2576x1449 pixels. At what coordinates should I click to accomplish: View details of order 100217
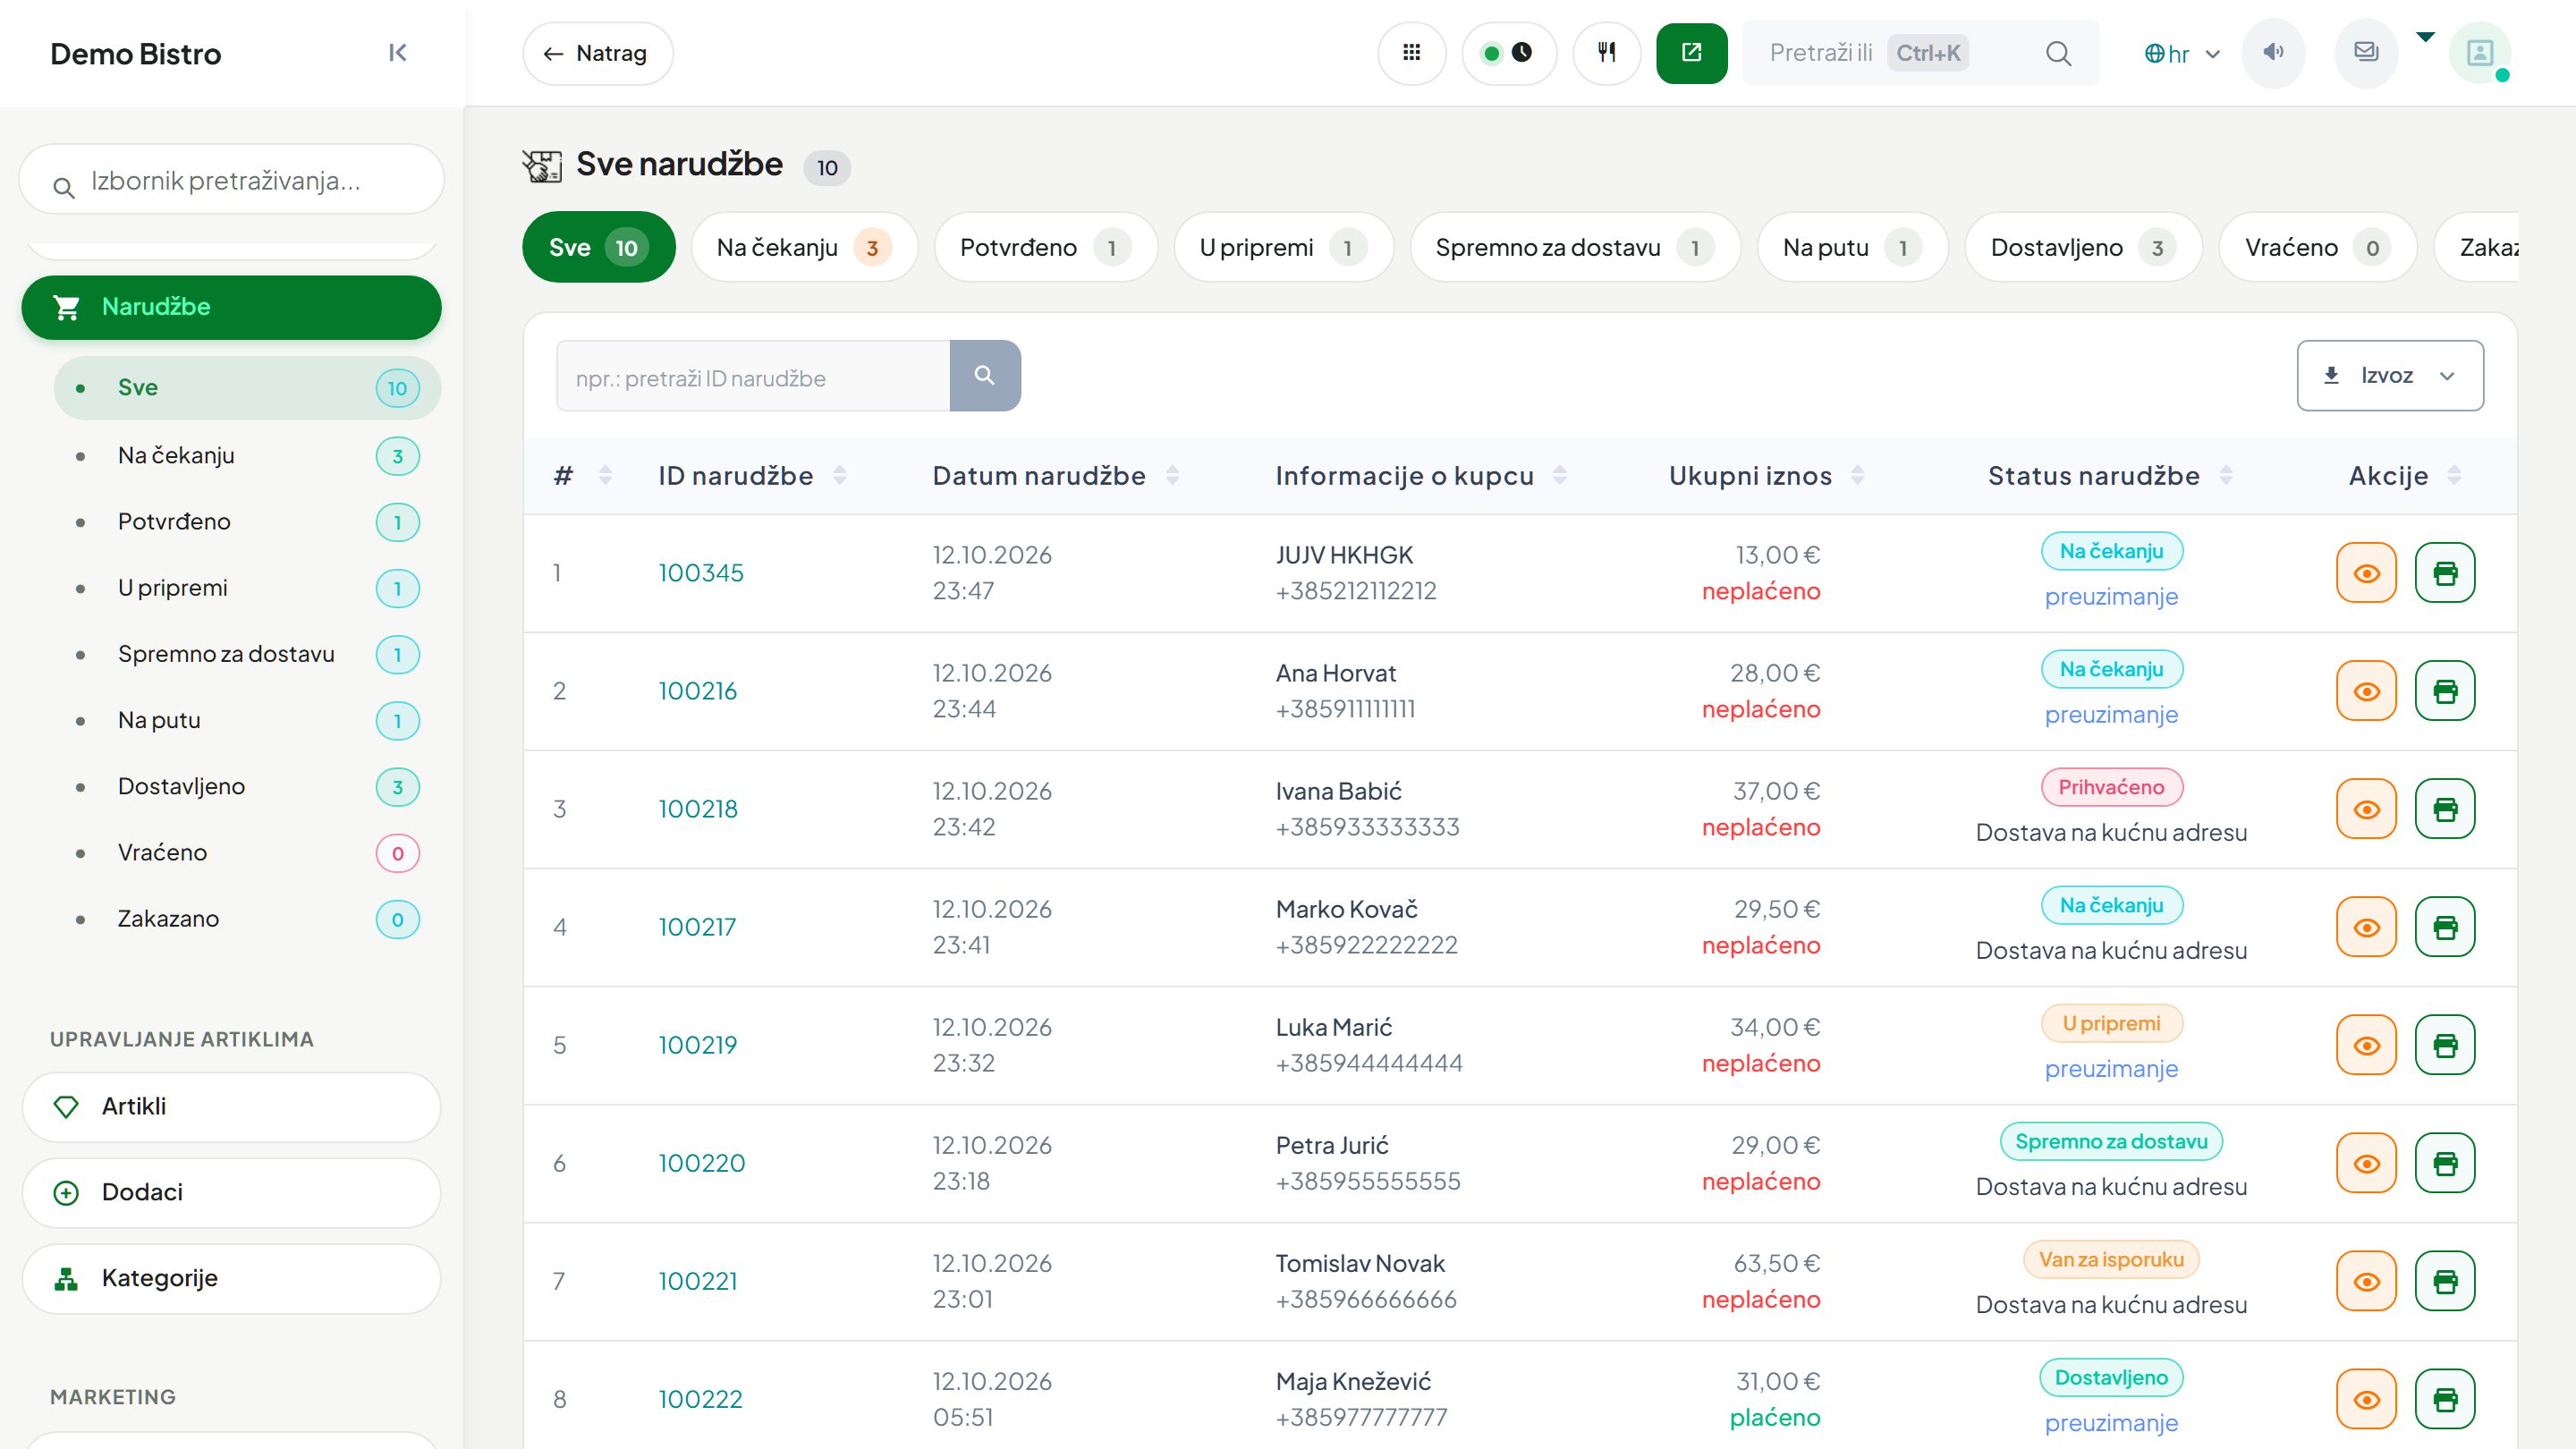click(2366, 927)
